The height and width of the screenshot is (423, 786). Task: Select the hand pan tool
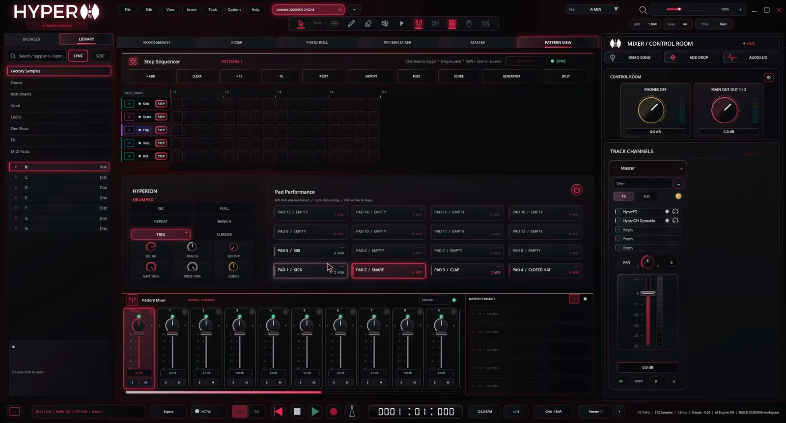click(x=469, y=24)
